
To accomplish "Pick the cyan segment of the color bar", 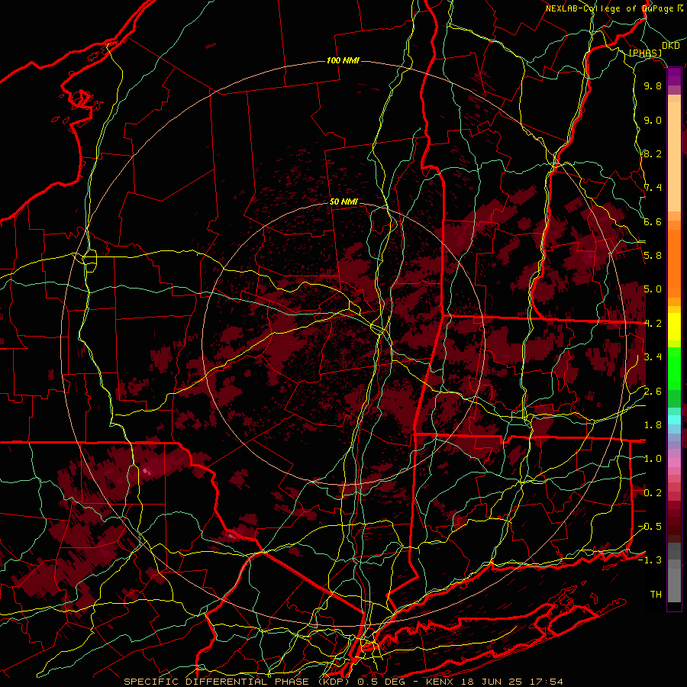I will point(674,420).
